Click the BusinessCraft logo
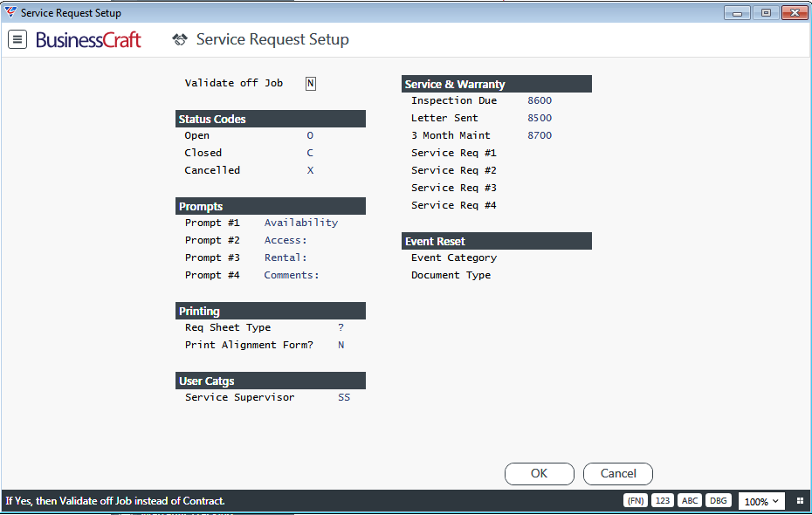Image resolution: width=812 pixels, height=515 pixels. (x=88, y=40)
